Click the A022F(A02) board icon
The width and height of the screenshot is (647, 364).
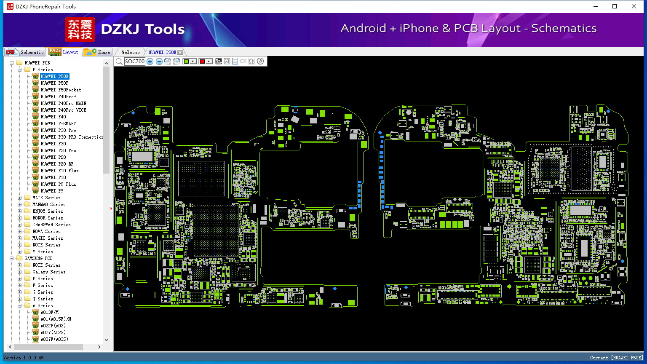35,326
